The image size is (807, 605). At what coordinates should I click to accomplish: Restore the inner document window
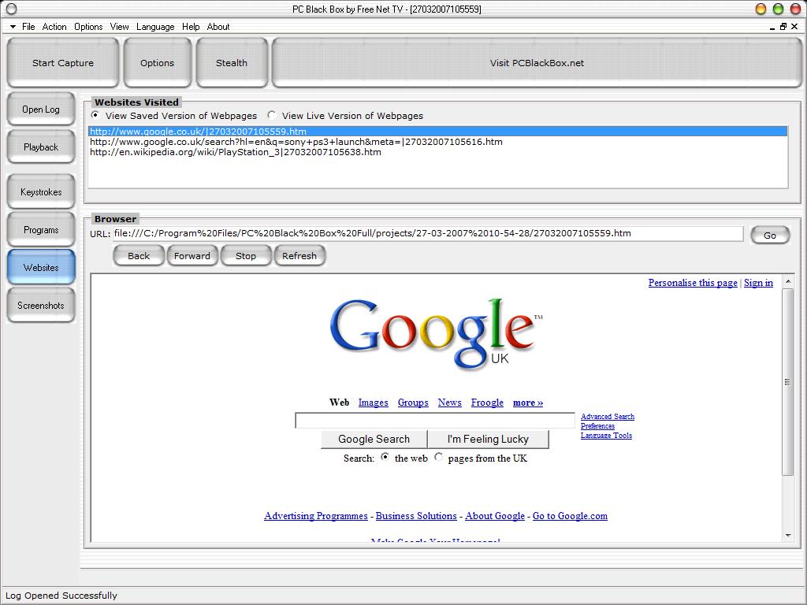pyautogui.click(x=783, y=27)
